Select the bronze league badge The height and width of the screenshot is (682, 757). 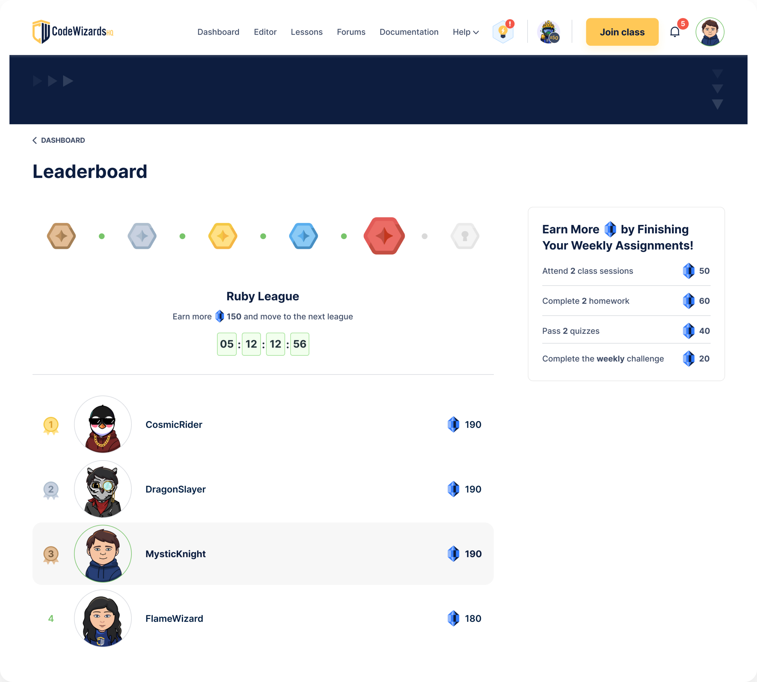62,236
